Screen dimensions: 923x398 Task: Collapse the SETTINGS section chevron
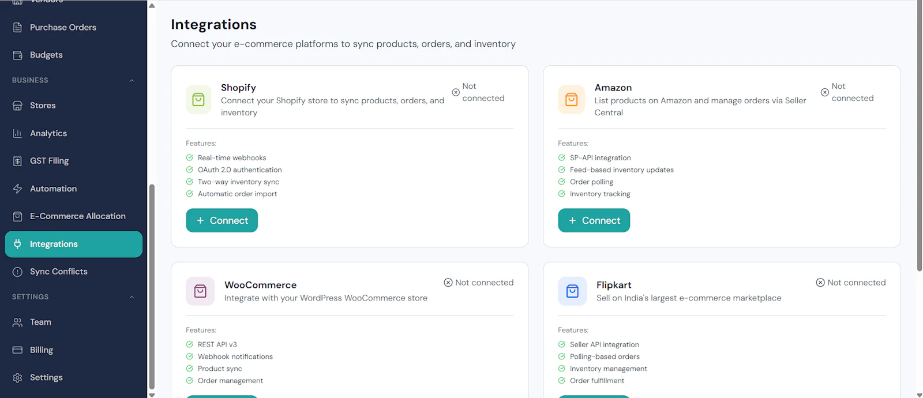coord(132,297)
